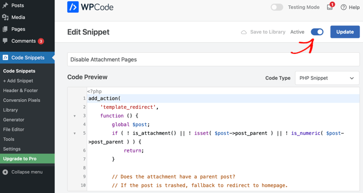Viewport: 363px width, 193px height.
Task: Click the 'global $post;' code line
Action: (131, 125)
